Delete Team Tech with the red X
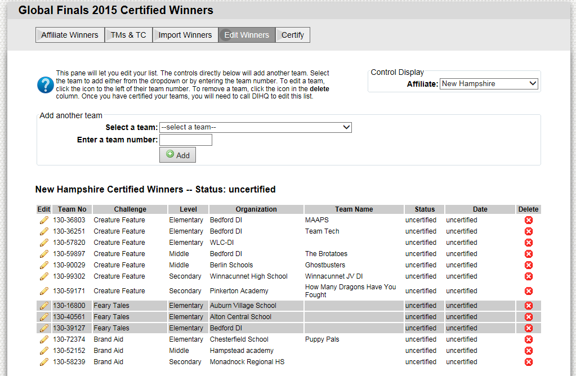Viewport: 576px width, 376px height. click(529, 231)
